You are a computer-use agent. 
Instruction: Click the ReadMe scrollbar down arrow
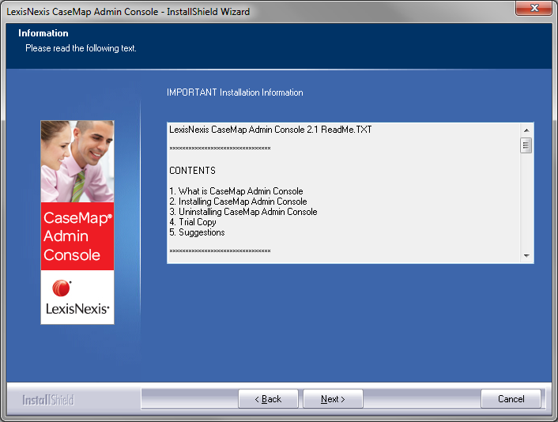[526, 255]
